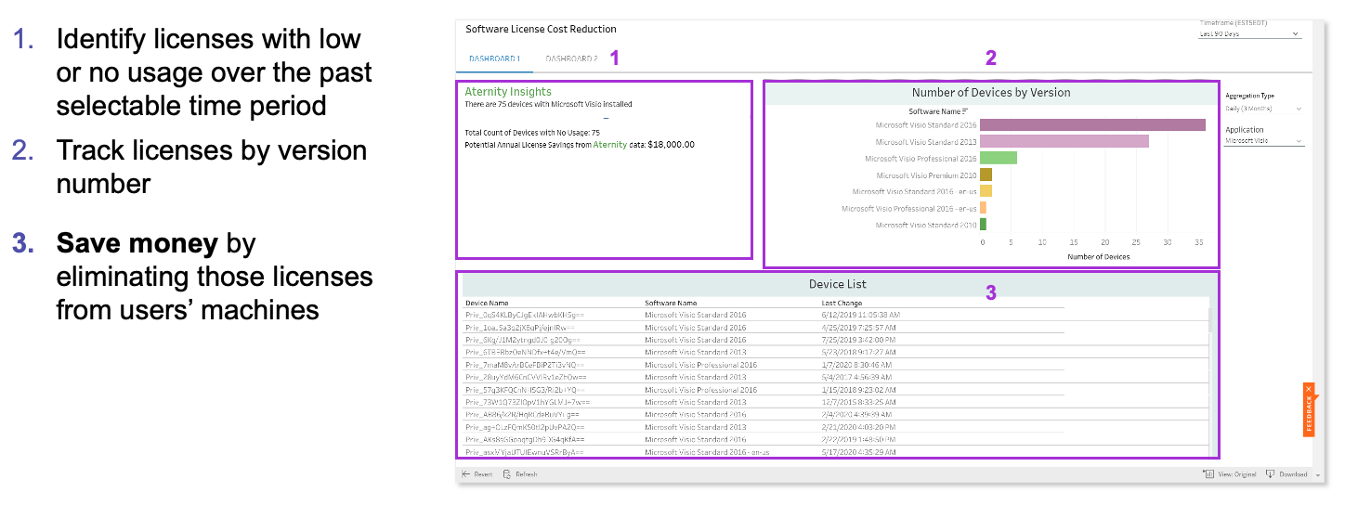The height and width of the screenshot is (505, 1371).
Task: Expand the menu arrow next to Download
Action: [x=1317, y=475]
